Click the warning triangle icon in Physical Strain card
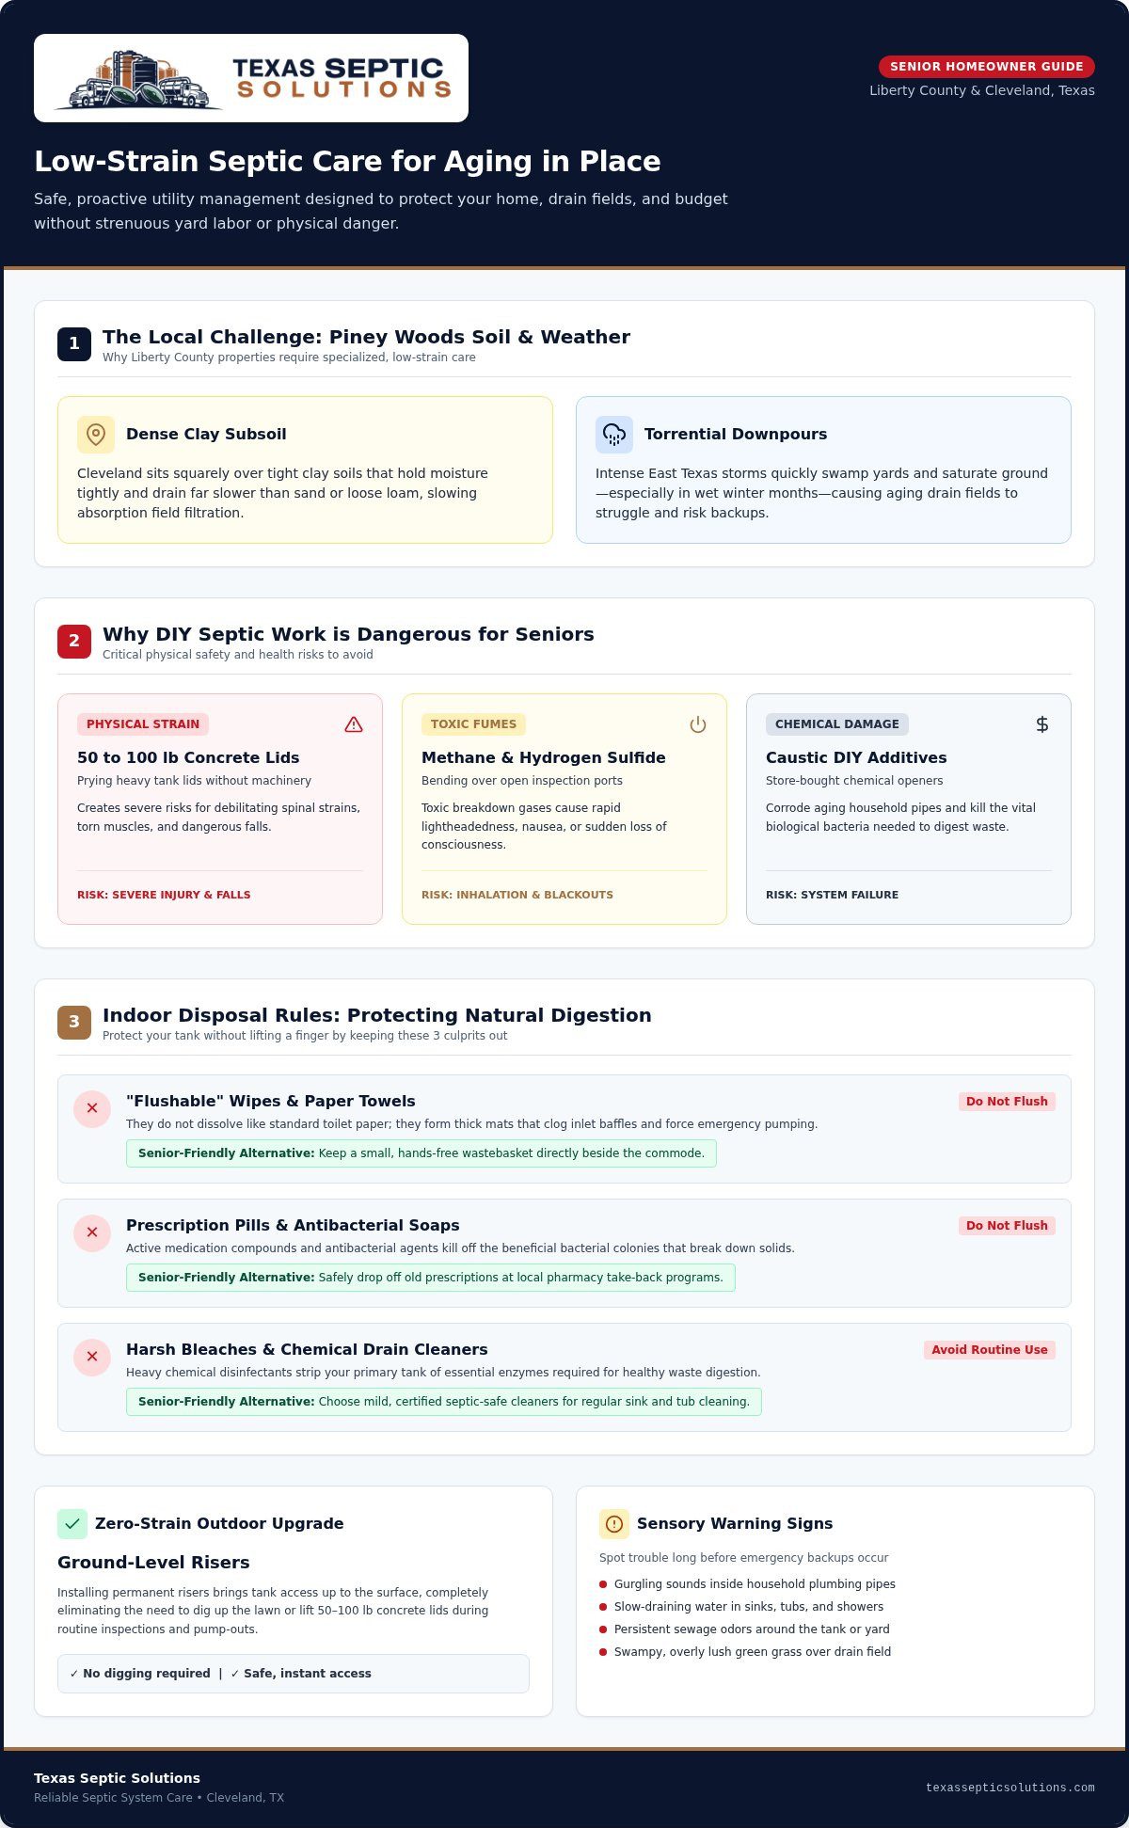Screen dimensions: 1129x1828 point(354,724)
